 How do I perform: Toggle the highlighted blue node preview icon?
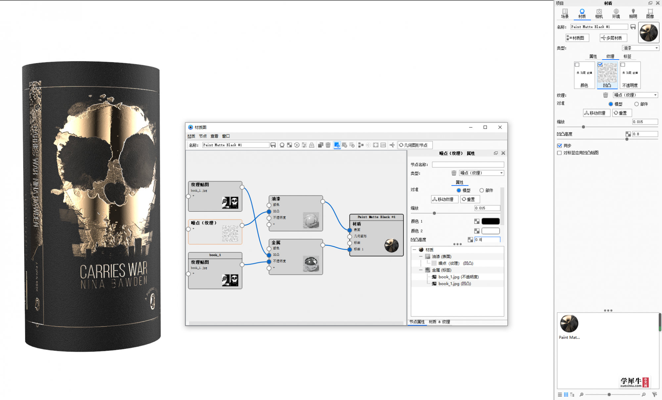[337, 145]
